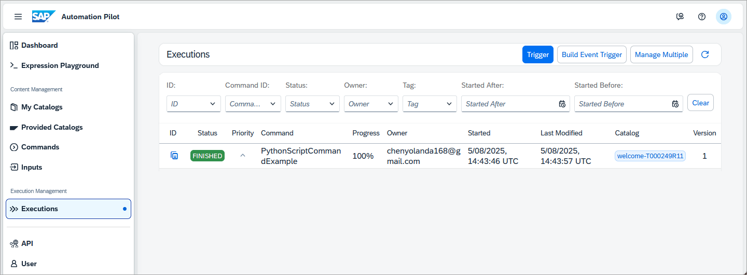The height and width of the screenshot is (275, 747).
Task: Click the PythonScriptCommandExample command cell
Action: (x=301, y=156)
